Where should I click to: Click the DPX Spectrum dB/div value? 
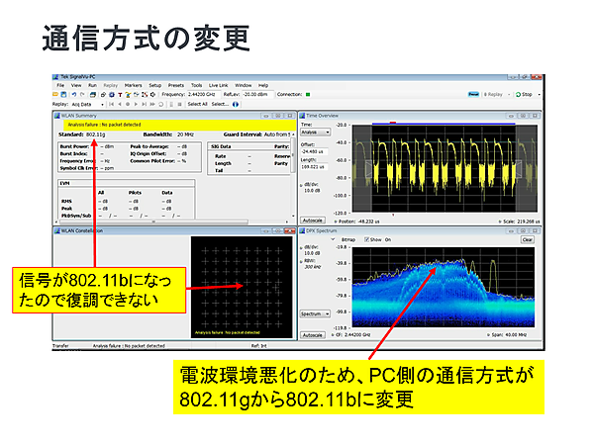(x=312, y=253)
